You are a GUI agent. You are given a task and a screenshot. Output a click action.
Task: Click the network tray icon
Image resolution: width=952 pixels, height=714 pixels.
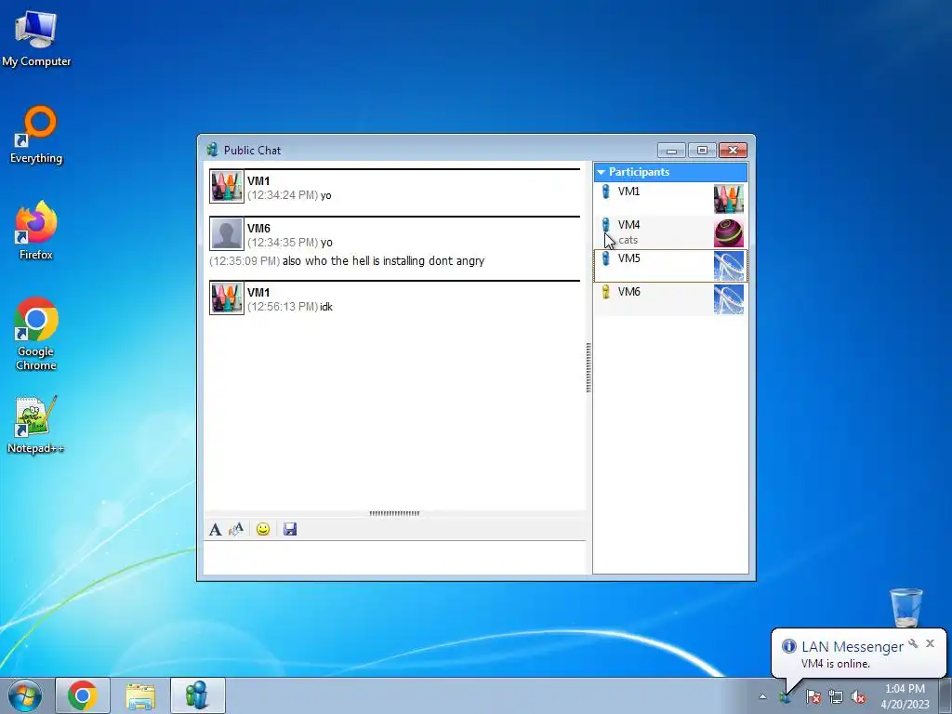tap(836, 696)
